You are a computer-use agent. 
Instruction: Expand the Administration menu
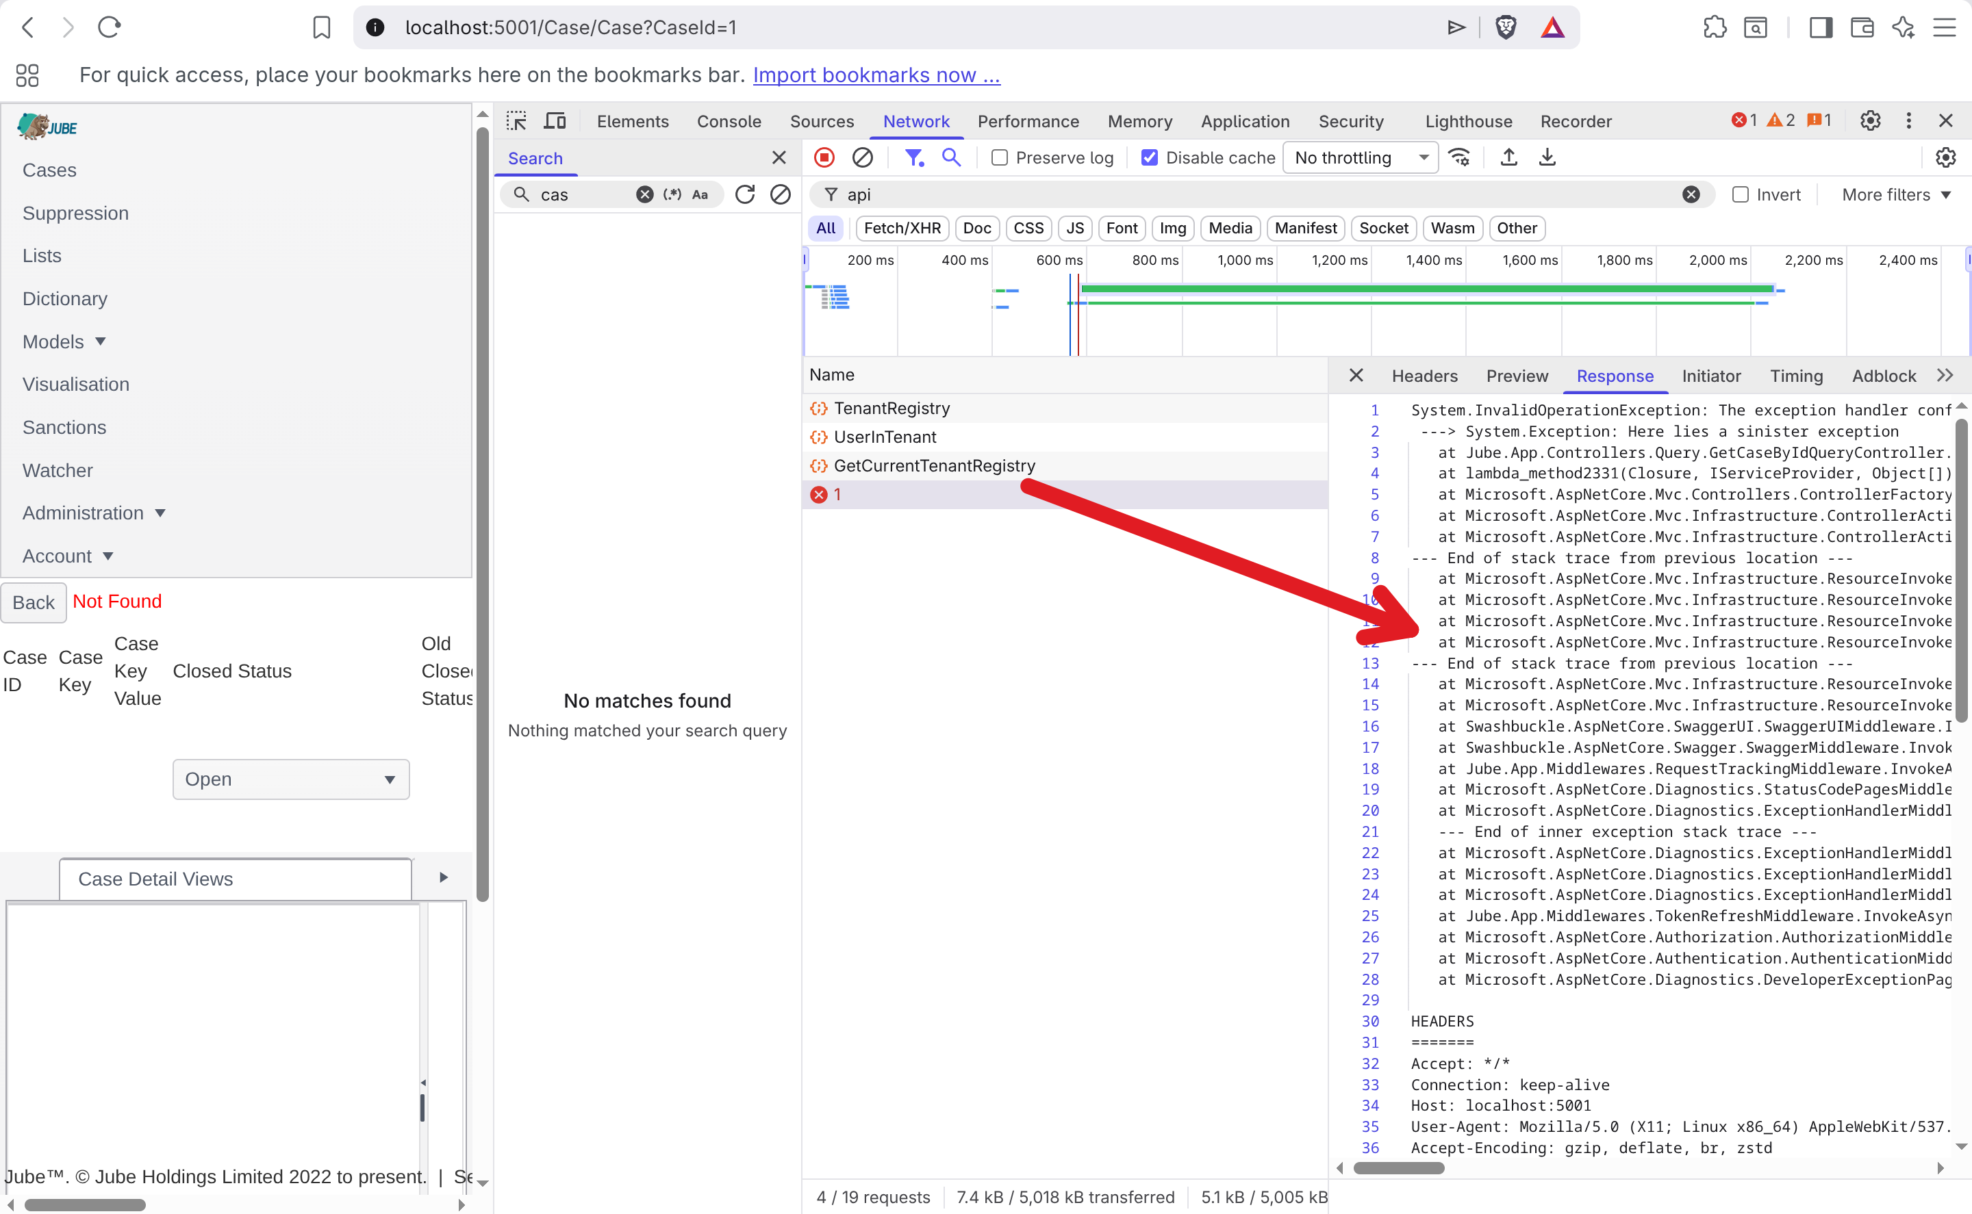point(94,513)
